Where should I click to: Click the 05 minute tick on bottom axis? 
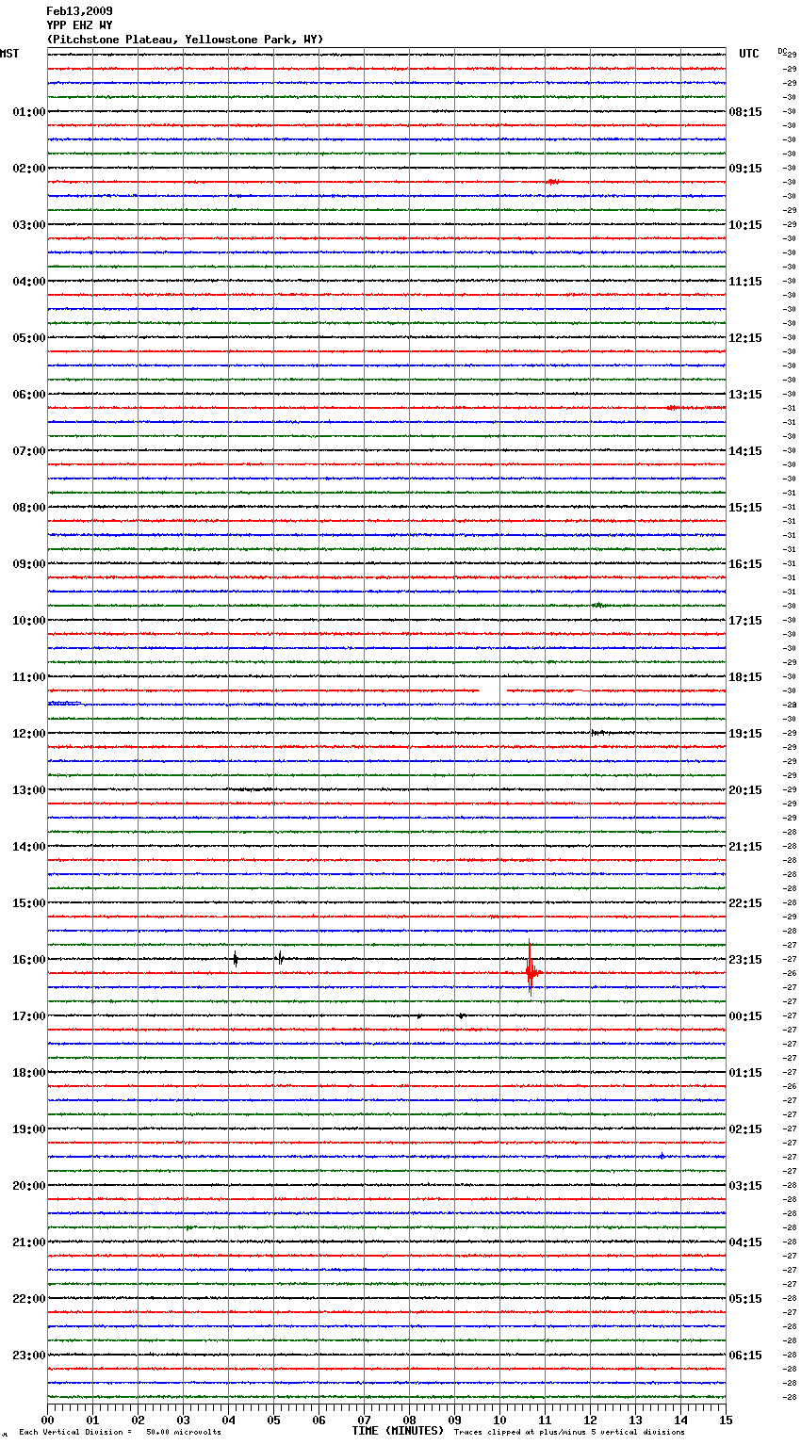[x=273, y=1420]
